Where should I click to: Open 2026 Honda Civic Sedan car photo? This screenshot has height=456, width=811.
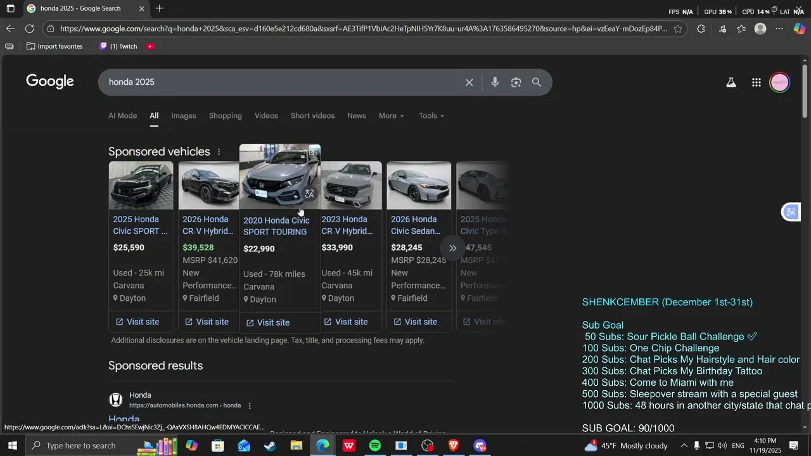(x=419, y=185)
